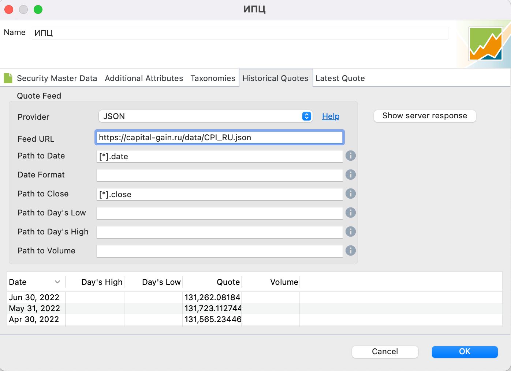
Task: Click quote value 131,262.08184
Action: coord(212,298)
